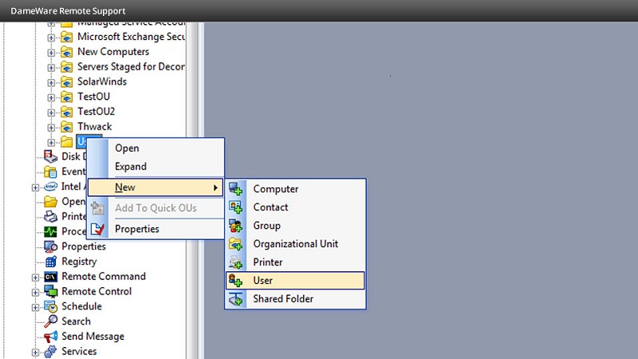638x359 pixels.
Task: Expand the New Computers node
Action: point(51,53)
